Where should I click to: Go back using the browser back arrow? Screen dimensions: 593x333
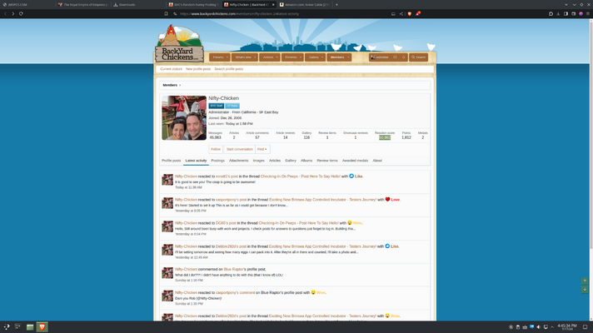pos(5,13)
